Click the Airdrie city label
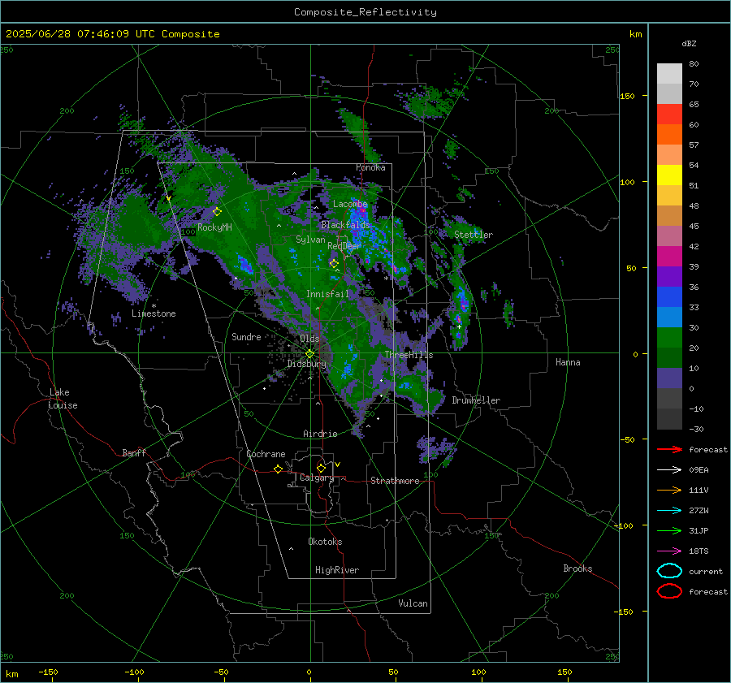The image size is (731, 683). tap(320, 434)
